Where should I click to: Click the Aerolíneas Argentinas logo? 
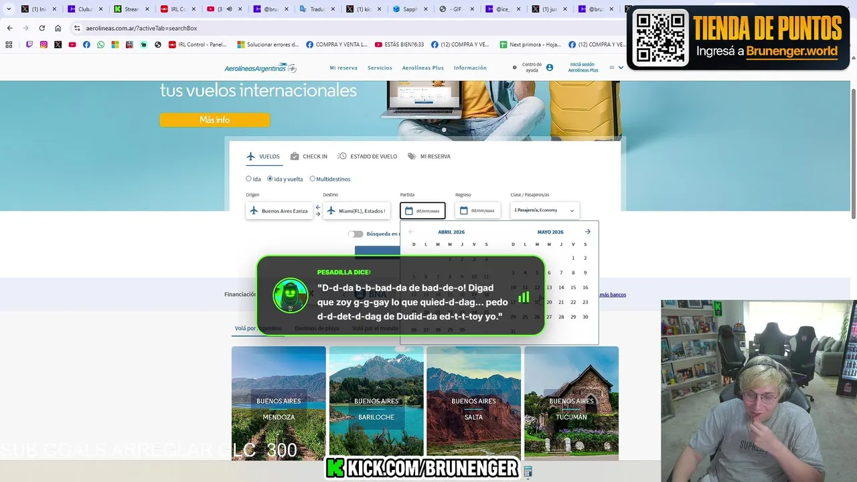[x=260, y=68]
